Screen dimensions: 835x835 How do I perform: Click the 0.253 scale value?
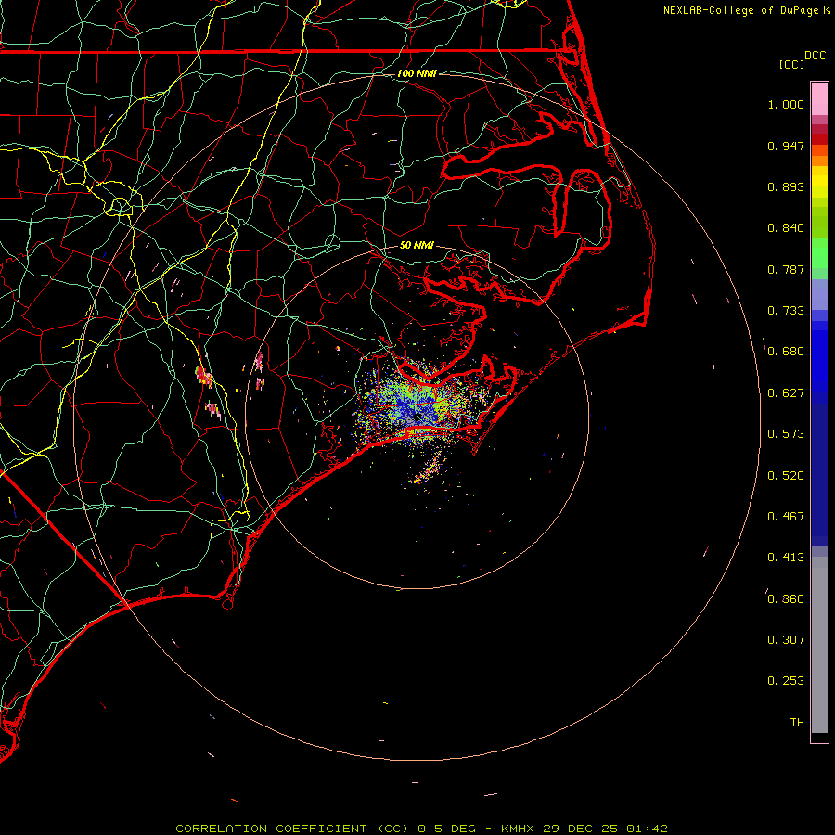tap(786, 681)
